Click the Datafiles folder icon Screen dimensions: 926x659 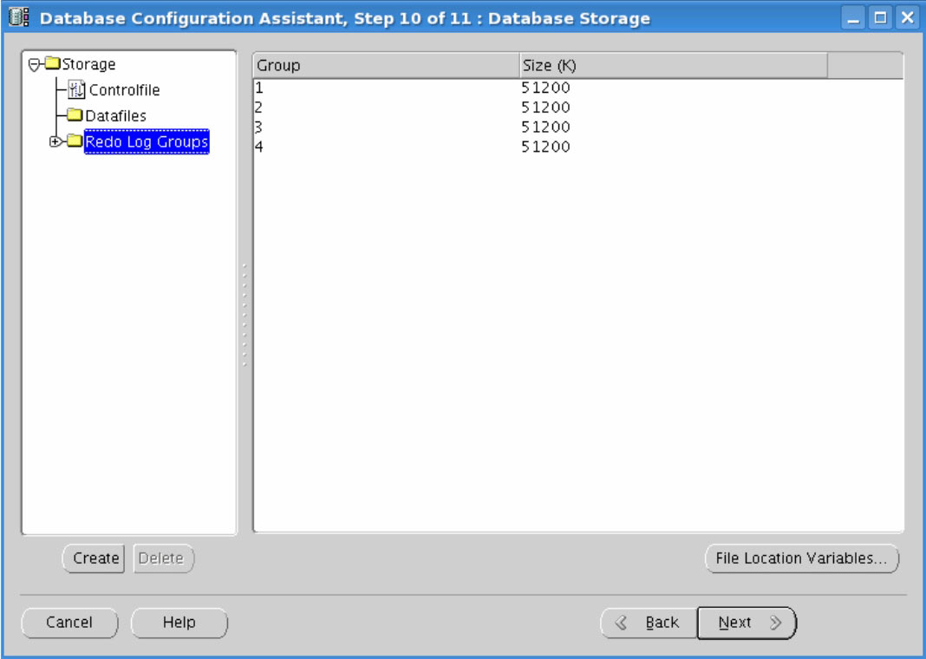pyautogui.click(x=75, y=116)
